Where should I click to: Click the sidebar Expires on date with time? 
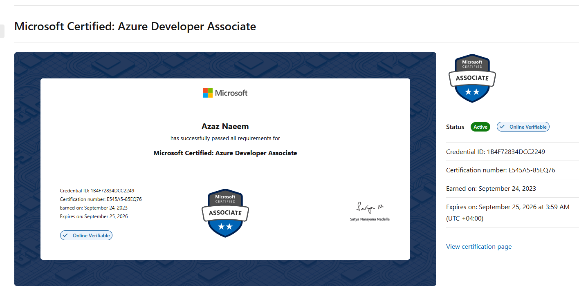tap(508, 212)
